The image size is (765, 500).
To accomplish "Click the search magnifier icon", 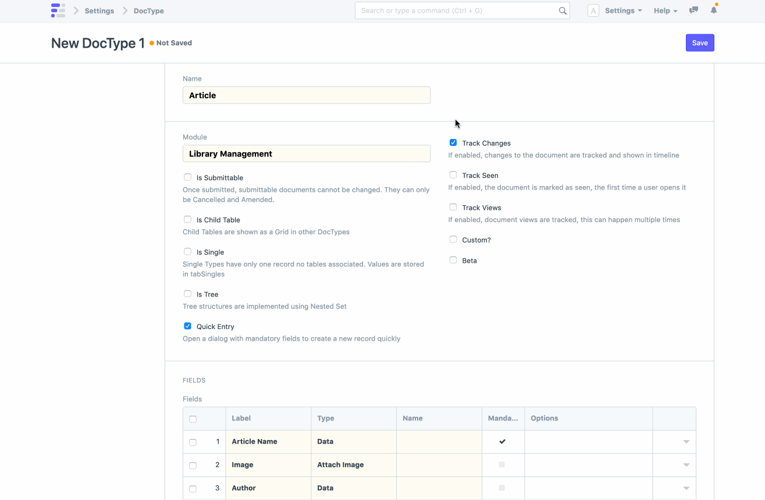I will click(561, 10).
